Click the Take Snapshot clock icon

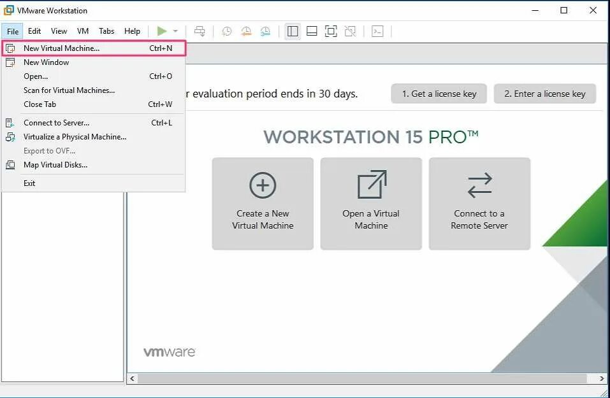pos(226,31)
